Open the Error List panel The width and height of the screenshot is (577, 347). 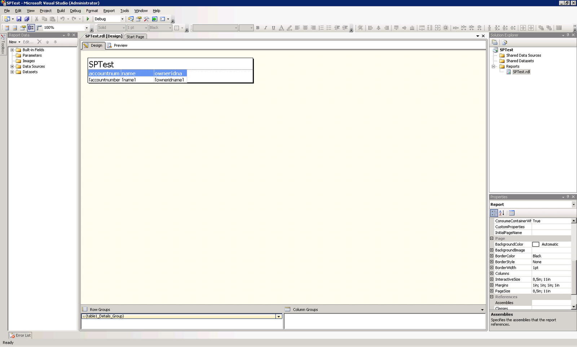click(20, 335)
